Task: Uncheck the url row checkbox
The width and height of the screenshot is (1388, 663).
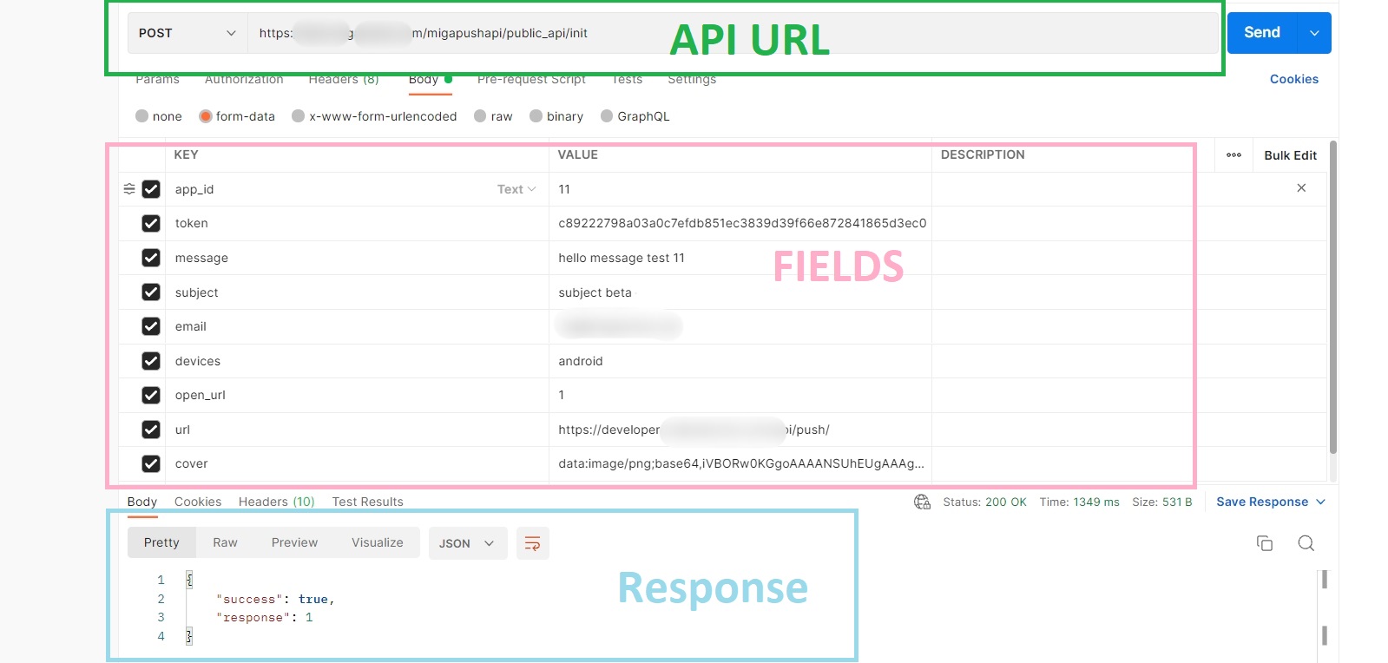Action: pos(151,430)
